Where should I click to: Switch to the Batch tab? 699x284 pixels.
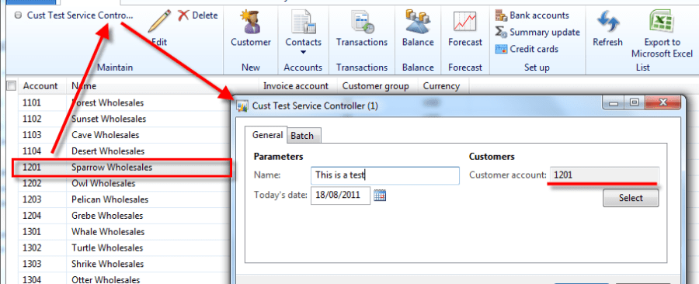click(x=302, y=136)
